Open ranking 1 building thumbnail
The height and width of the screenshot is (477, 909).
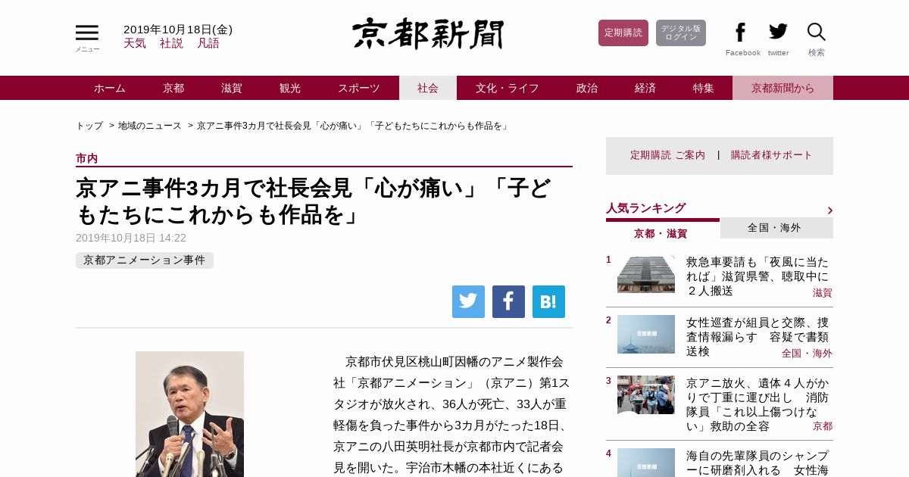coord(646,273)
